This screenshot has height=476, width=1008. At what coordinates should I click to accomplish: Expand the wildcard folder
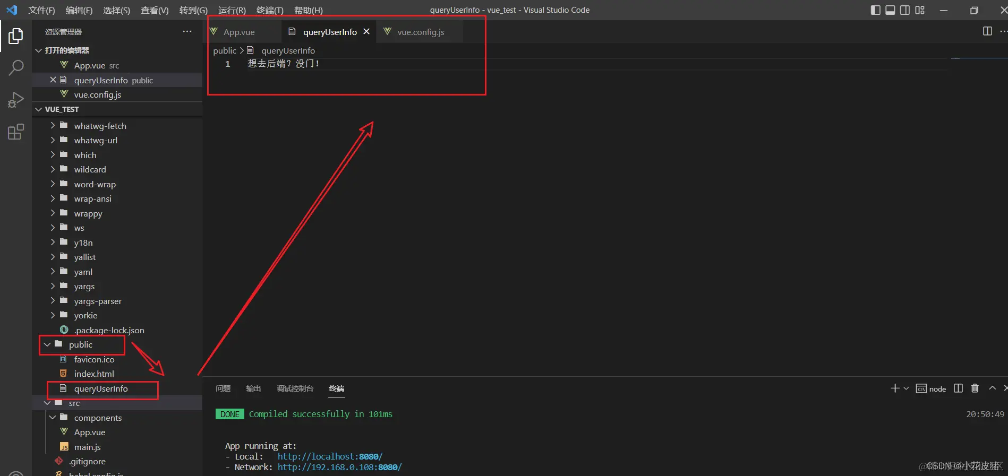tap(53, 169)
